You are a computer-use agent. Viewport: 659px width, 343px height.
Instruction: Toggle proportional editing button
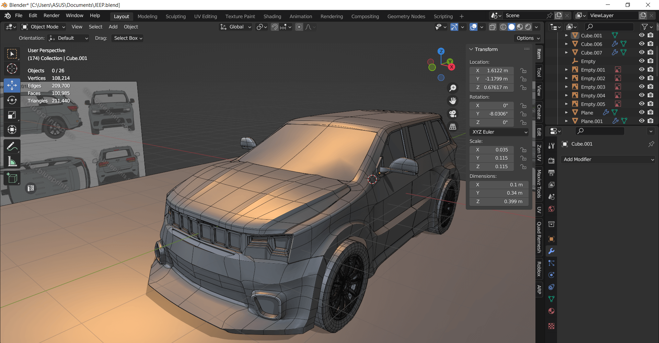coord(299,27)
